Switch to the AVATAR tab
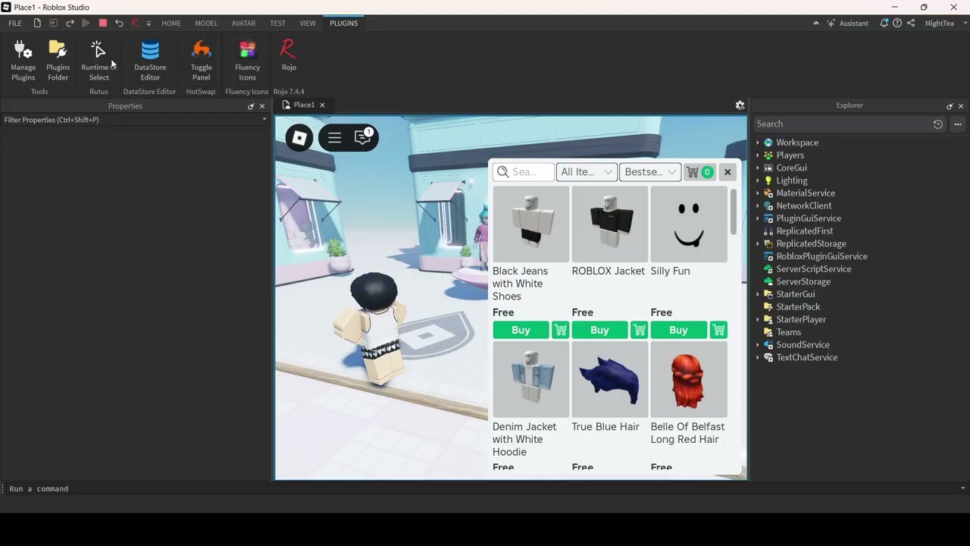Screen dimensions: 970x546 point(243,24)
